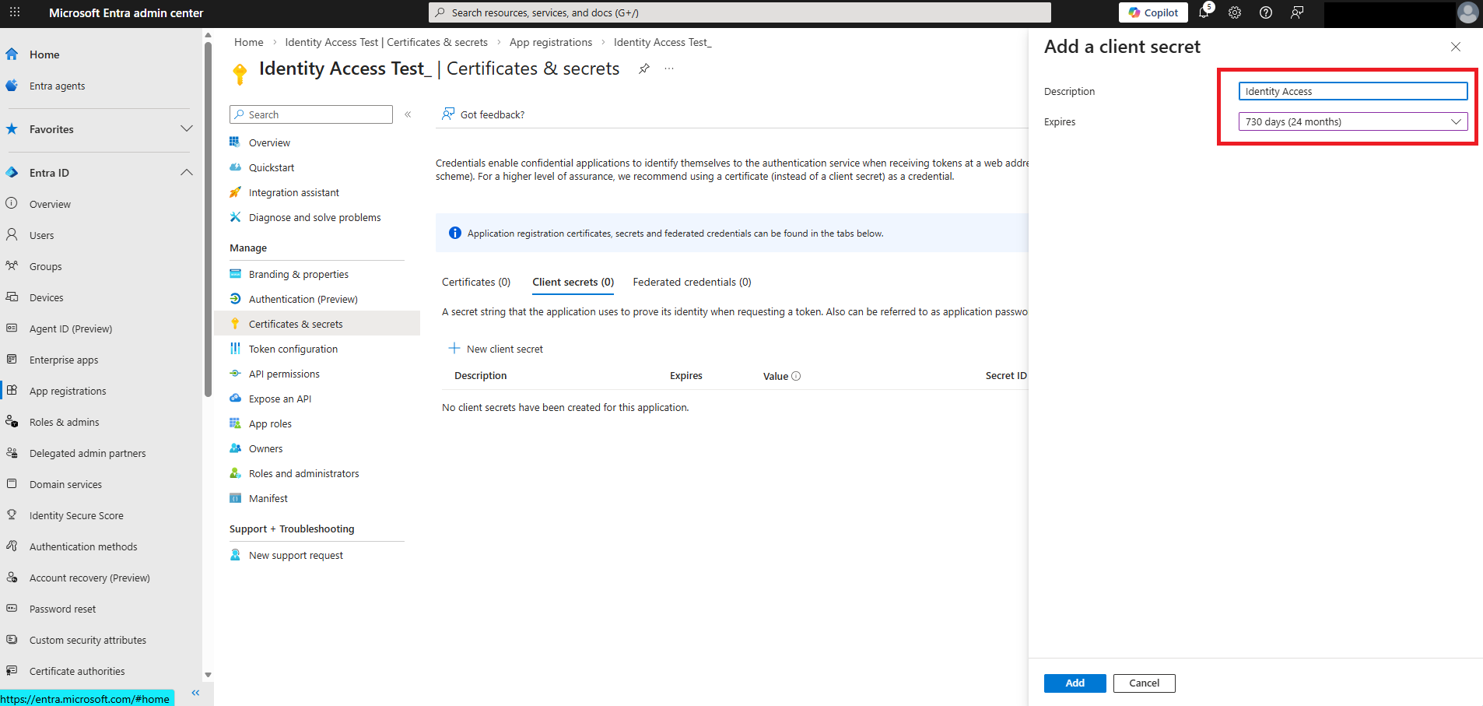Switch to Federated credentials (0) tab
The width and height of the screenshot is (1483, 706).
pos(692,283)
